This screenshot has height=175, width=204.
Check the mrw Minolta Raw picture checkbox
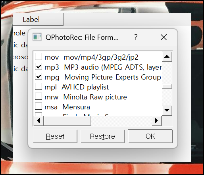click(x=38, y=96)
